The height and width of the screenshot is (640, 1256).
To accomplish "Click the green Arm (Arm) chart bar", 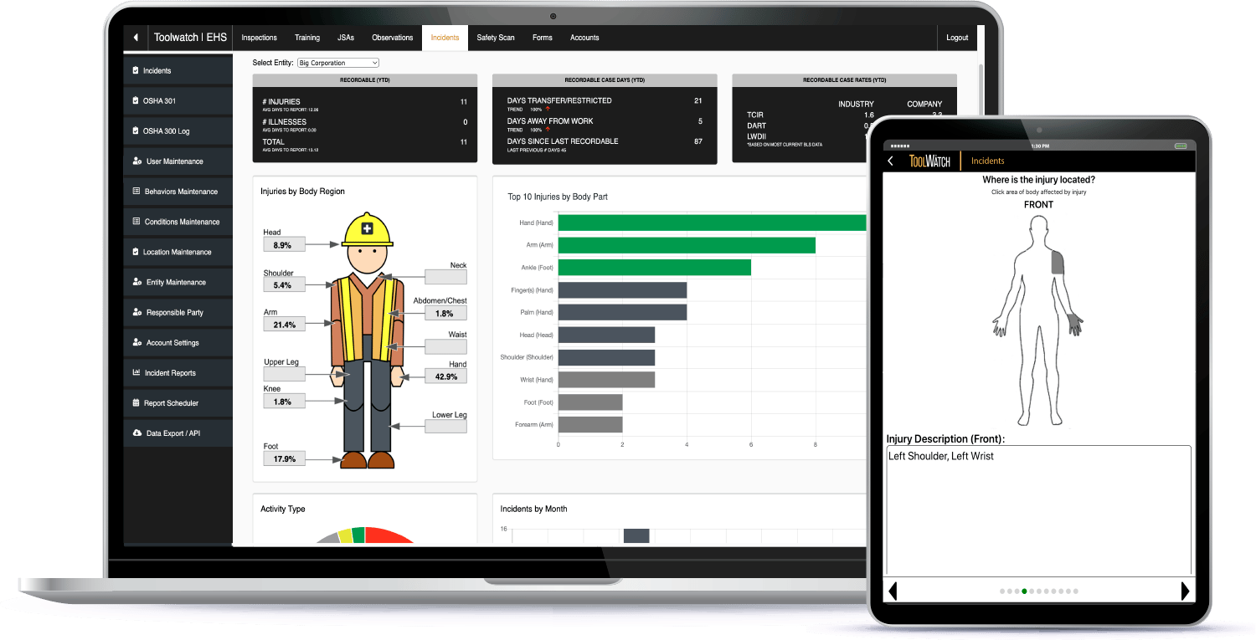I will coord(687,245).
